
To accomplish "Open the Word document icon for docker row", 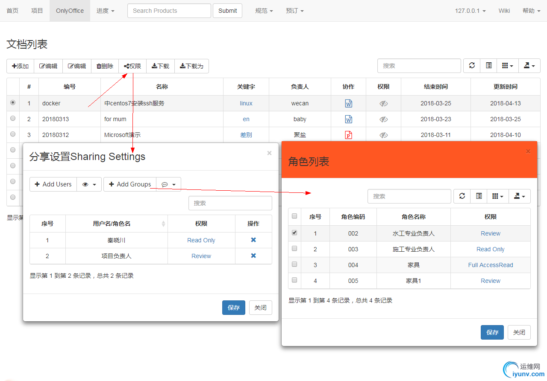I will (x=349, y=103).
